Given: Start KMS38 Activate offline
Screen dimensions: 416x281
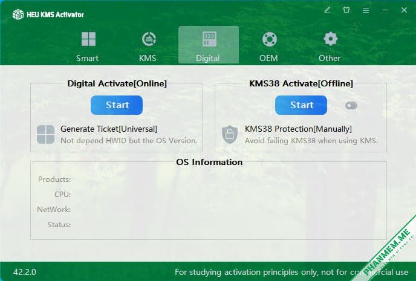Looking at the screenshot, I should [x=301, y=105].
